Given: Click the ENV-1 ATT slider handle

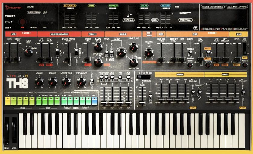Looking at the screenshot, I should (x=161, y=99).
